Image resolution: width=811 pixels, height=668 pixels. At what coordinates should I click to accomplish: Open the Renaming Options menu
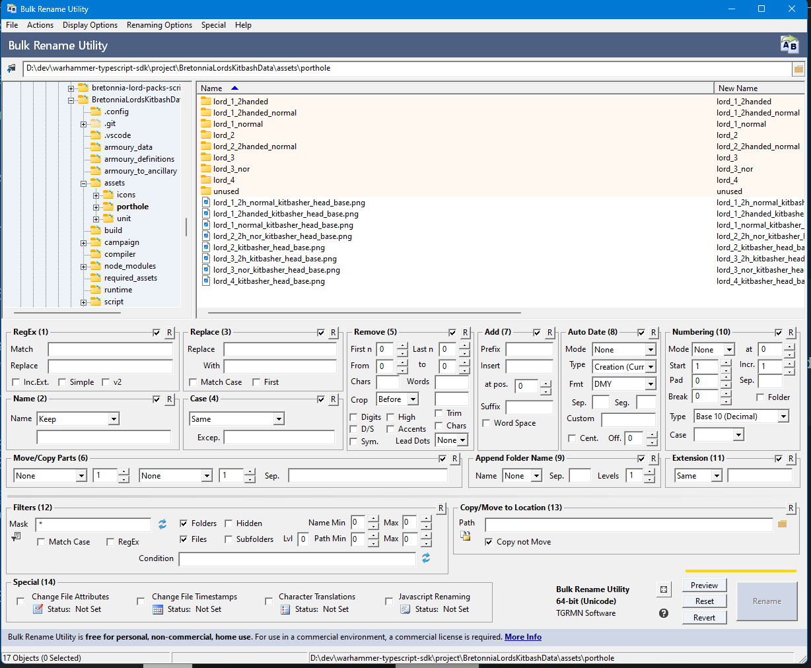(x=159, y=25)
